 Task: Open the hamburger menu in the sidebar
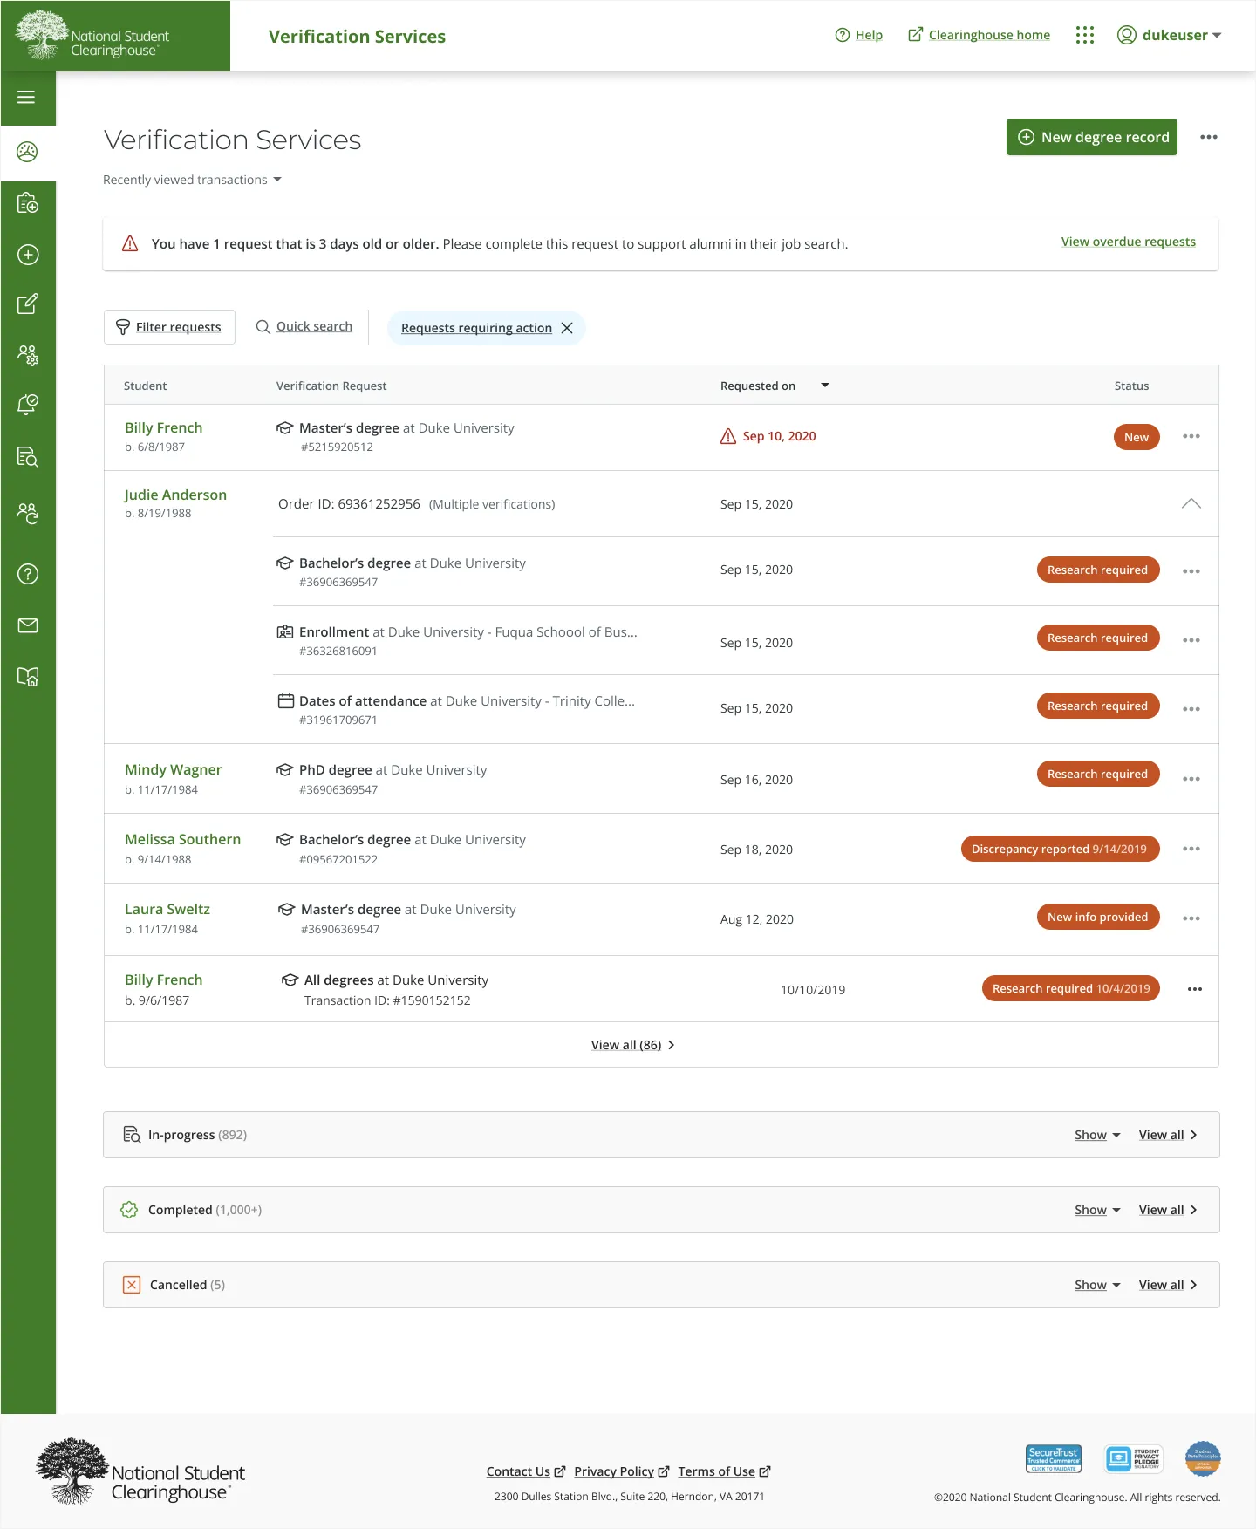coord(27,97)
